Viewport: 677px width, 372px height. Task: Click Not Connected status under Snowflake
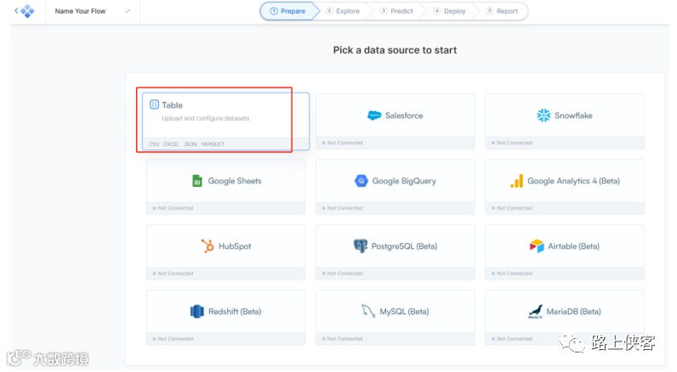pyautogui.click(x=512, y=143)
